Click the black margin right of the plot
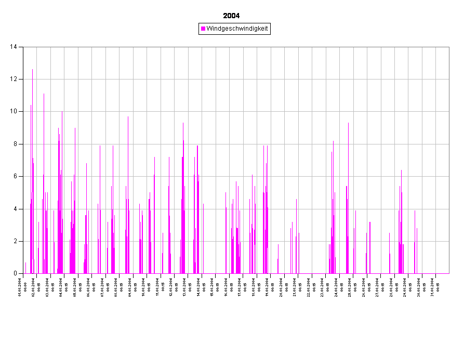 [456, 156]
